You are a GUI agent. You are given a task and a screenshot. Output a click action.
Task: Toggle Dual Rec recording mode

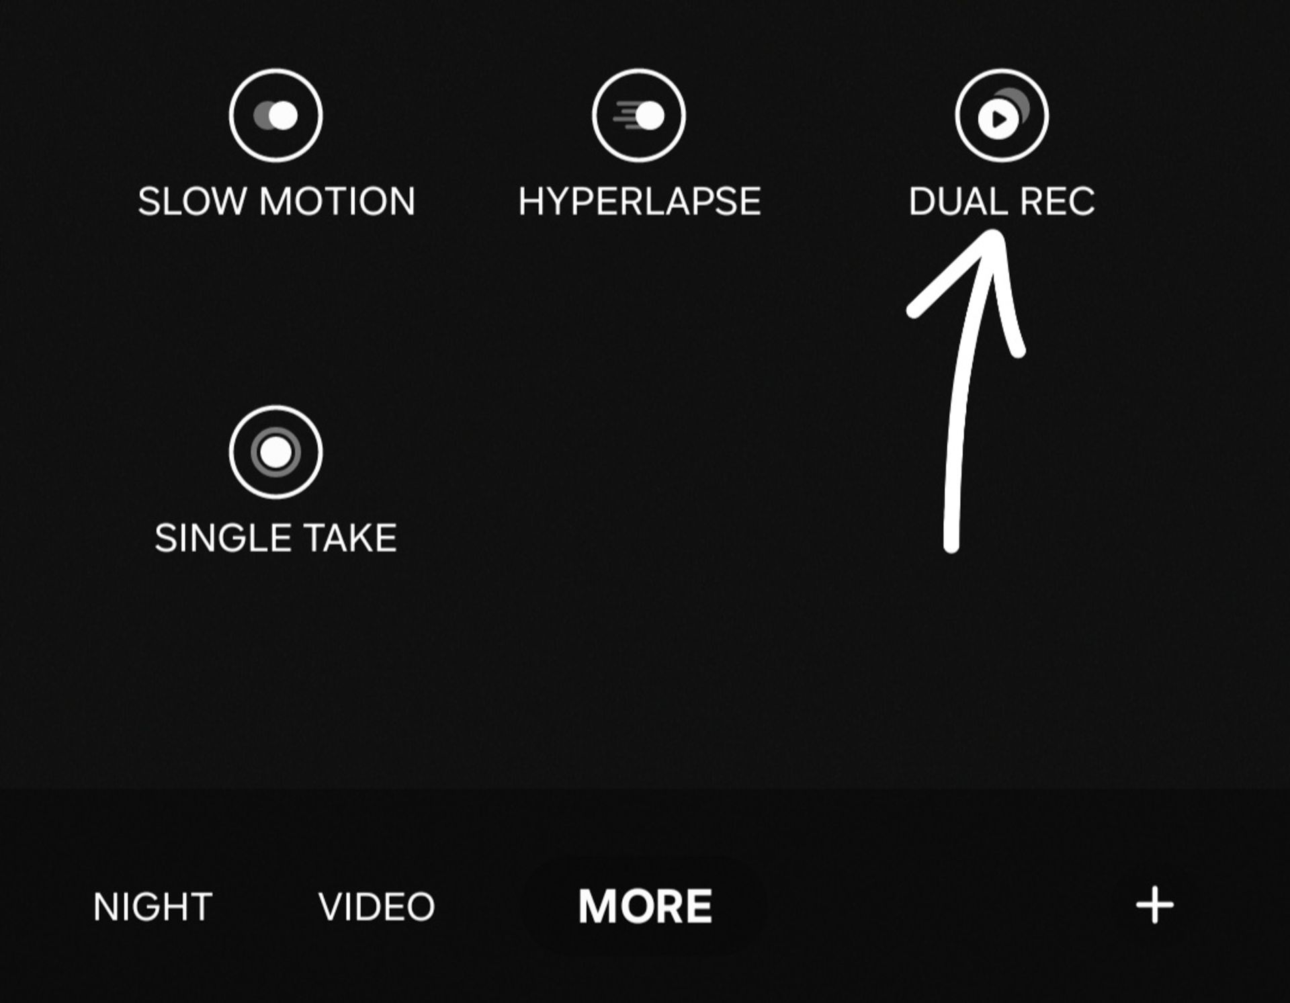tap(1000, 115)
